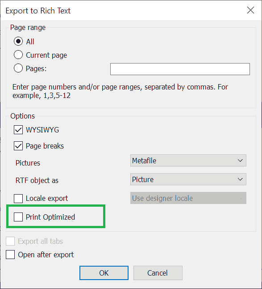262x289 pixels.
Task: Click the Cancel button
Action: click(x=158, y=273)
